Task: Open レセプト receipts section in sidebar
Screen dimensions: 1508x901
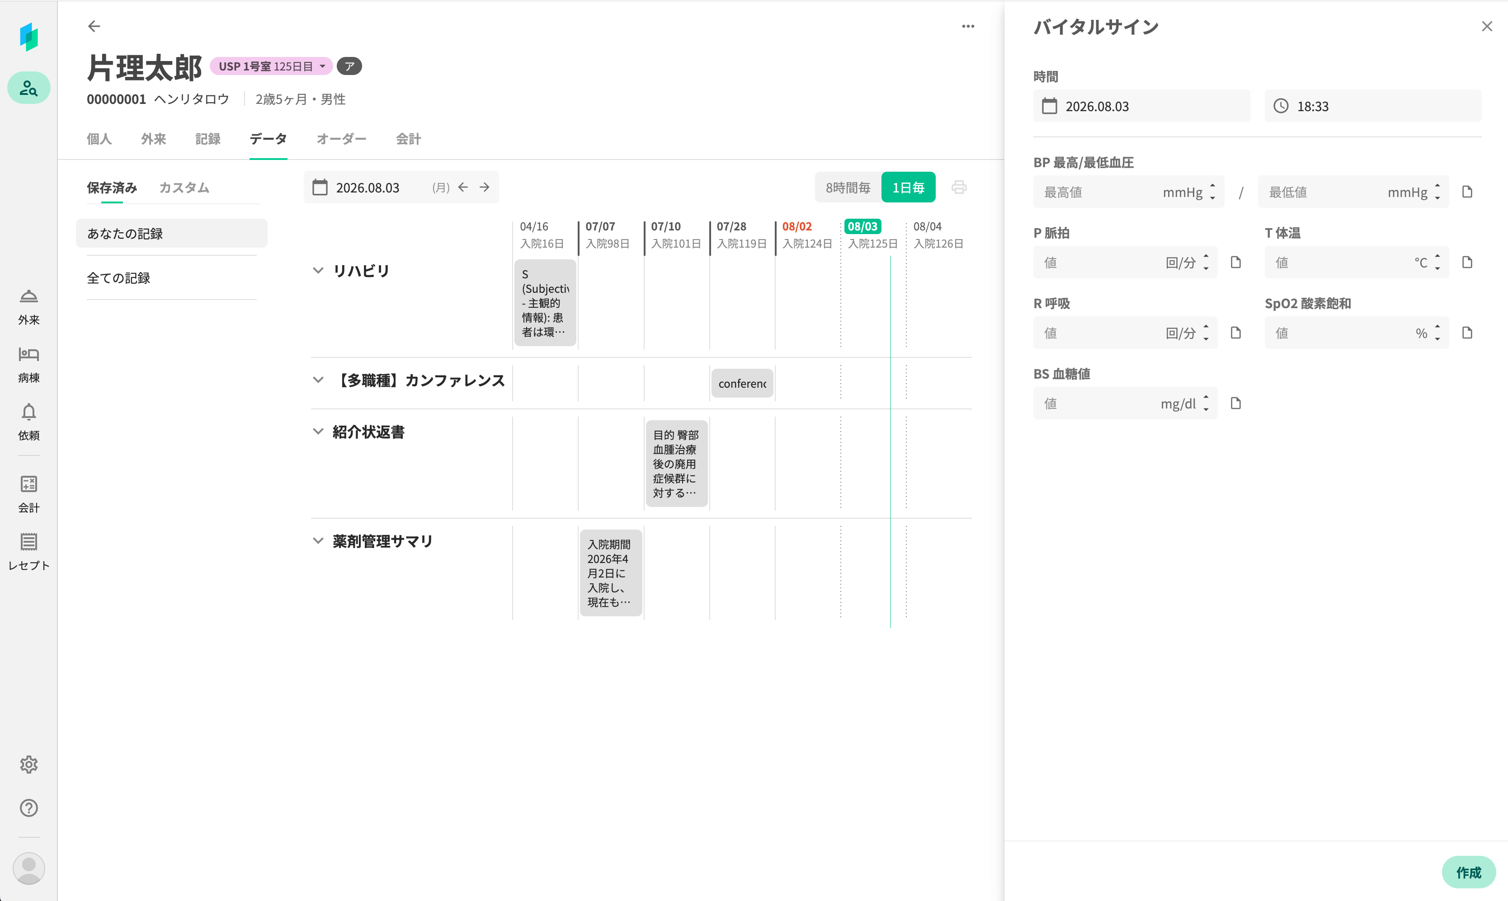Action: (x=28, y=553)
